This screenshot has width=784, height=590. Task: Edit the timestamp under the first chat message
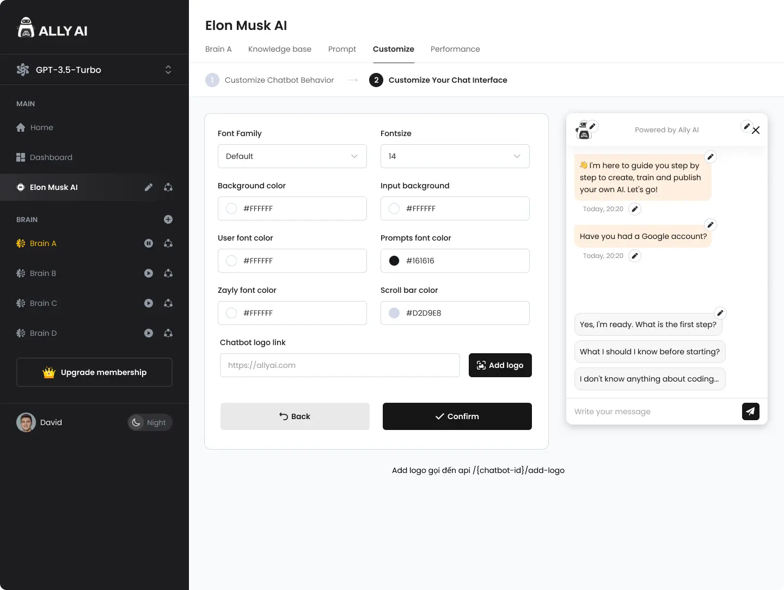tap(635, 209)
